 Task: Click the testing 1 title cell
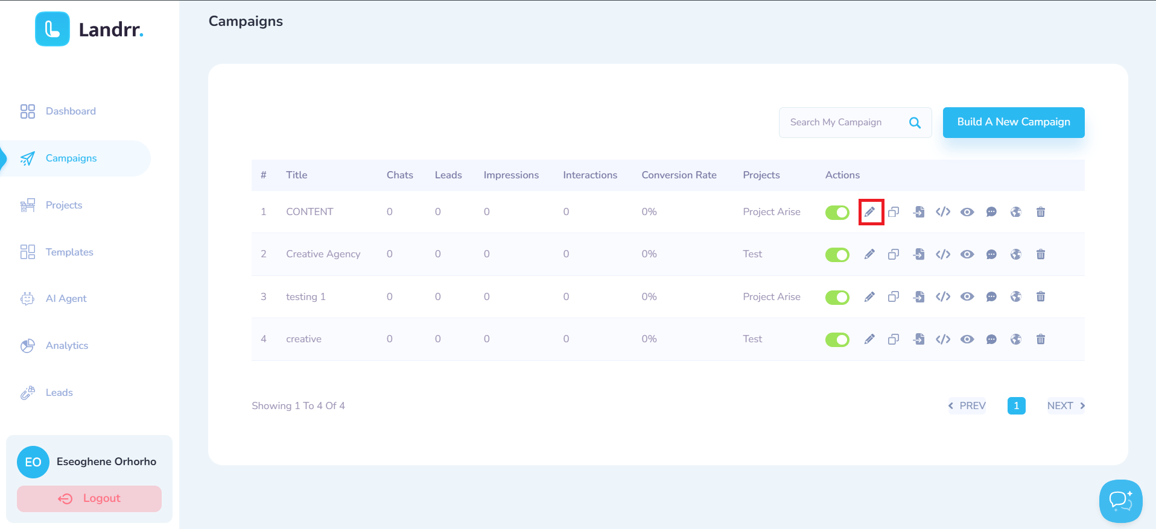point(306,297)
